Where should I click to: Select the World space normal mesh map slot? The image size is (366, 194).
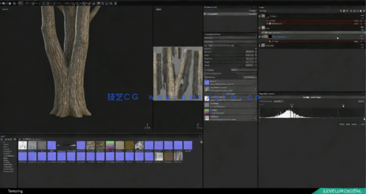[207, 89]
